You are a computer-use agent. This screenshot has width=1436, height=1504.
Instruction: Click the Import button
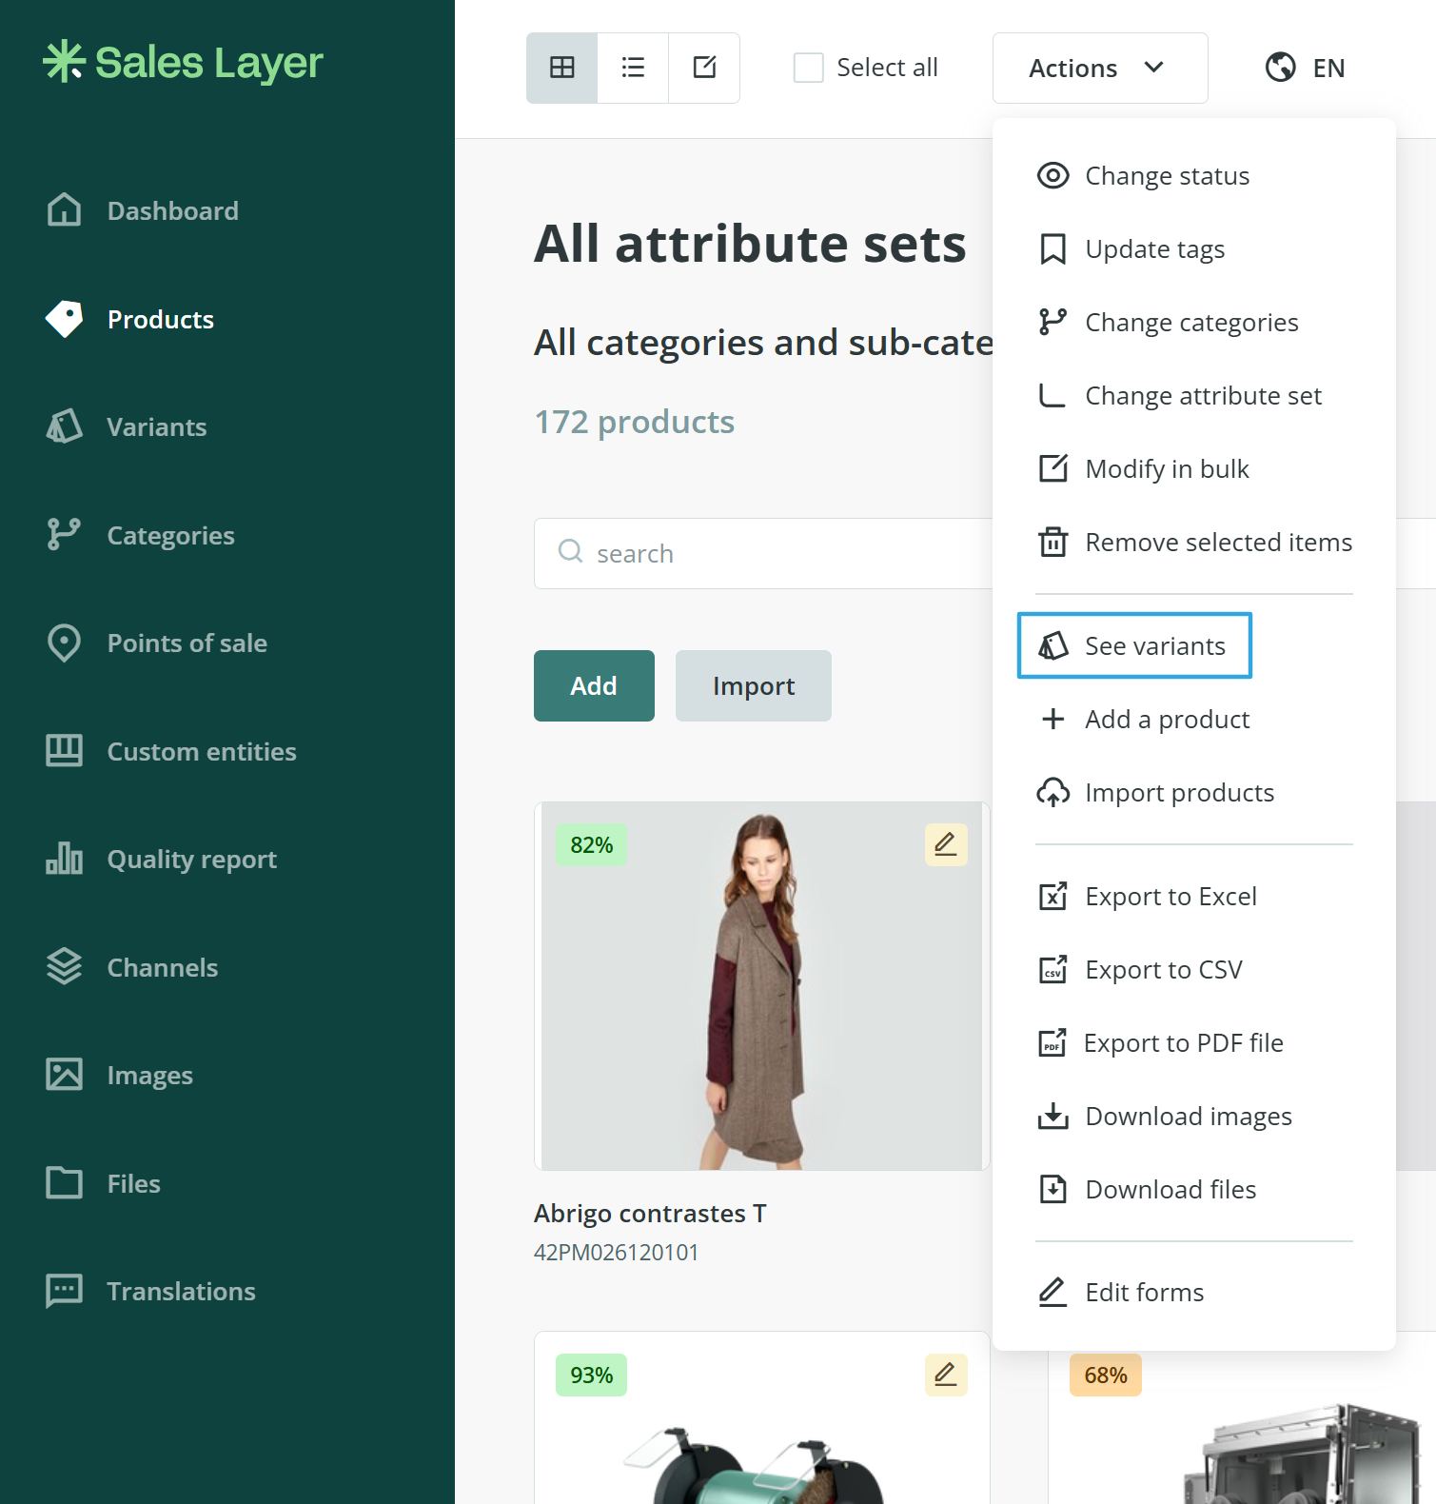[x=754, y=685]
